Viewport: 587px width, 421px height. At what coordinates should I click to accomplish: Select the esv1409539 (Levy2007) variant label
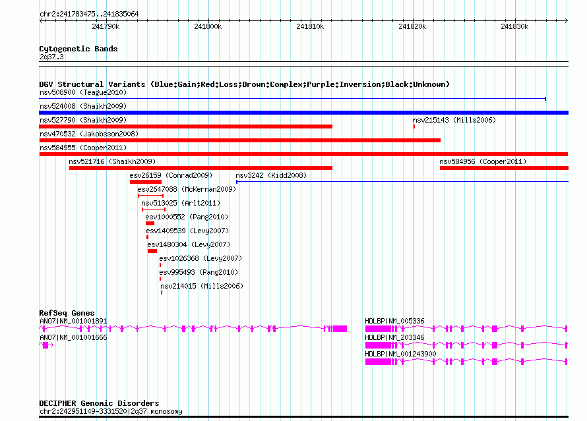(x=187, y=231)
